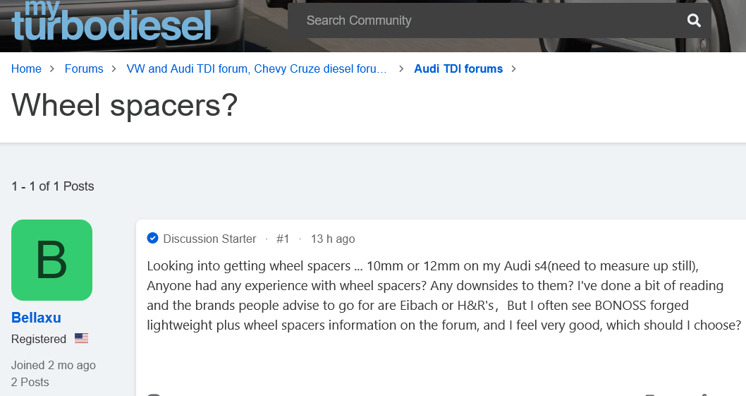Click the chevron arrow after Home breadcrumb
This screenshot has width=746, height=396.
(53, 69)
